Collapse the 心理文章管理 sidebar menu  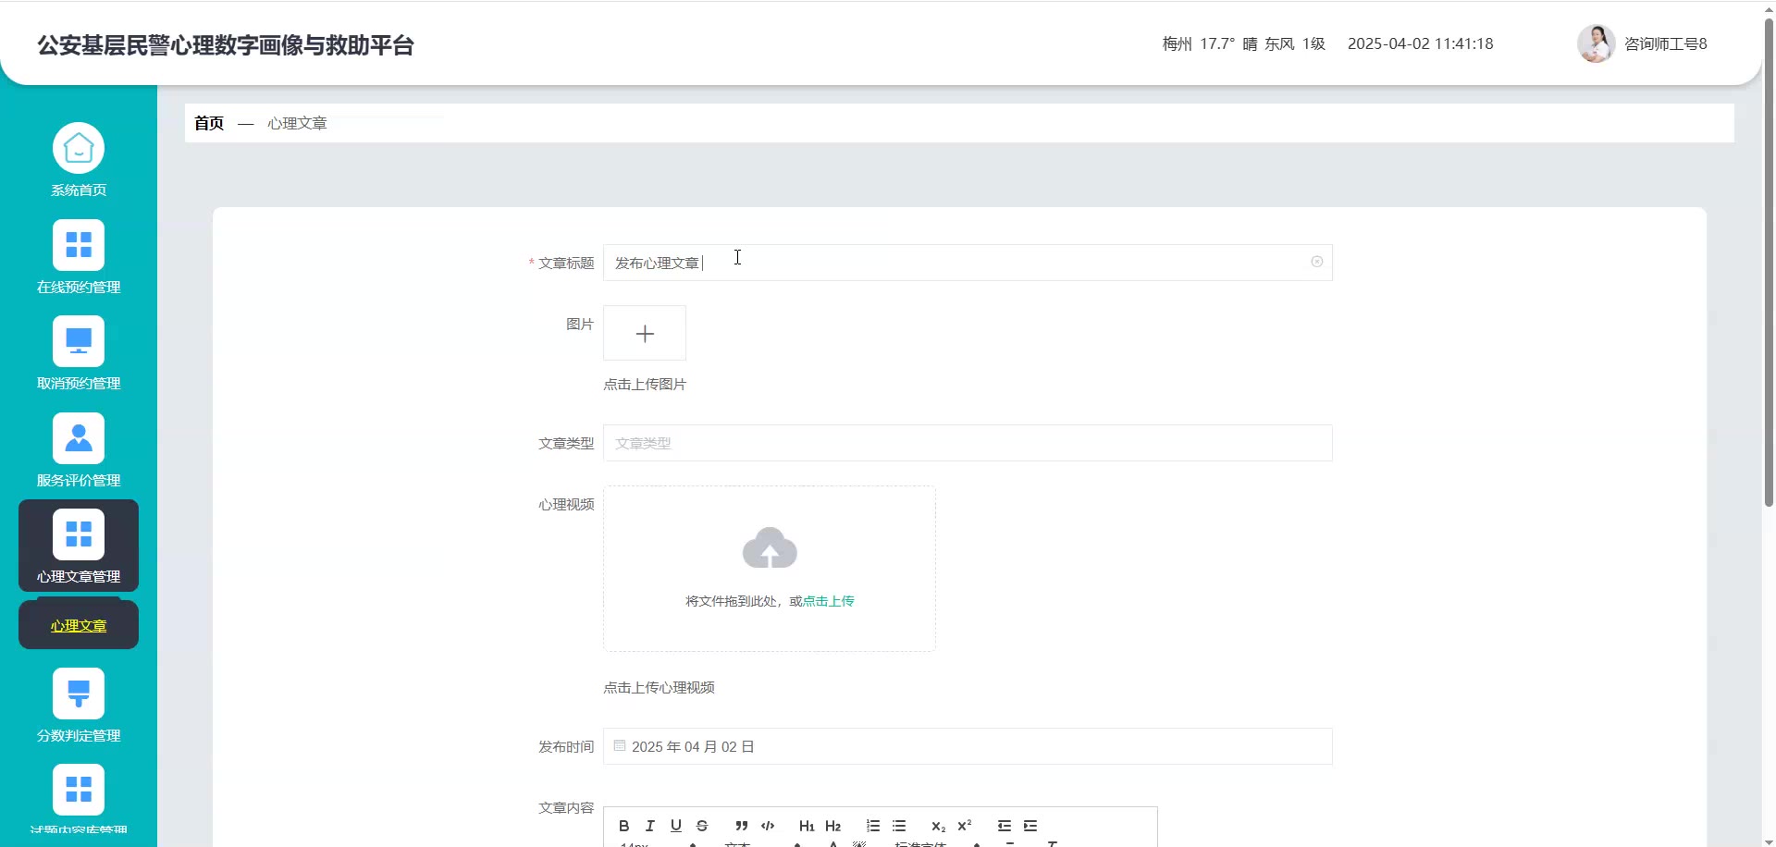point(79,546)
